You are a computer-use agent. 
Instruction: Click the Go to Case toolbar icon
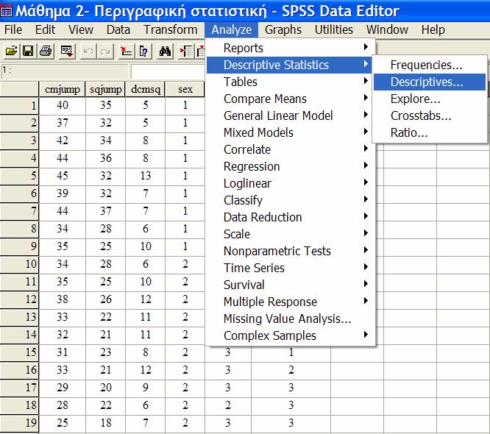pos(127,51)
